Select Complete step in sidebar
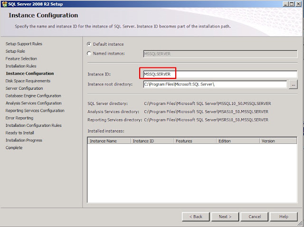 (14, 148)
